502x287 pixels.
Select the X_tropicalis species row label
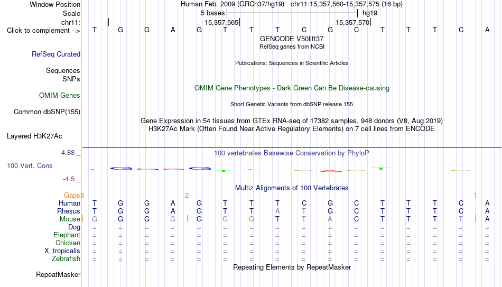tap(62, 251)
